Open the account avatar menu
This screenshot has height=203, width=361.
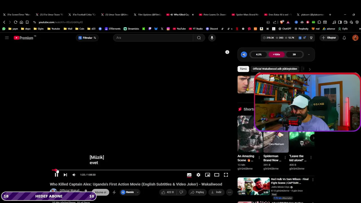pyautogui.click(x=355, y=38)
